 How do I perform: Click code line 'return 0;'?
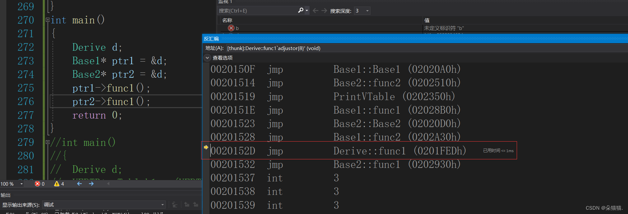click(x=97, y=115)
